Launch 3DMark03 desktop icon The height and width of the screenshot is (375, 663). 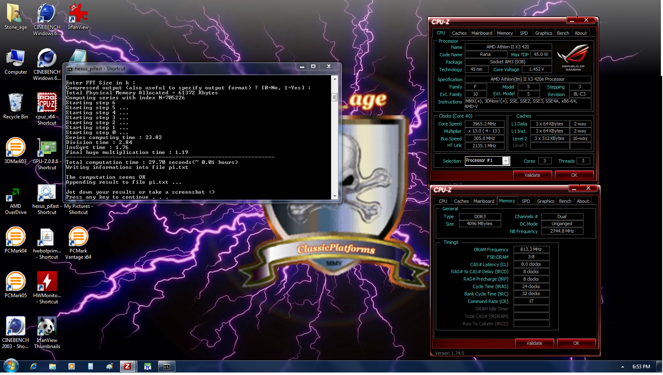(15, 151)
